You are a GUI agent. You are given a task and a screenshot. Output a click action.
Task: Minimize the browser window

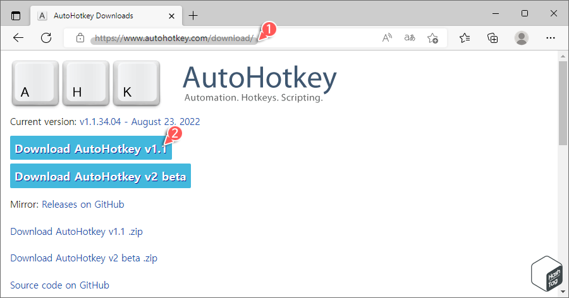(x=496, y=14)
